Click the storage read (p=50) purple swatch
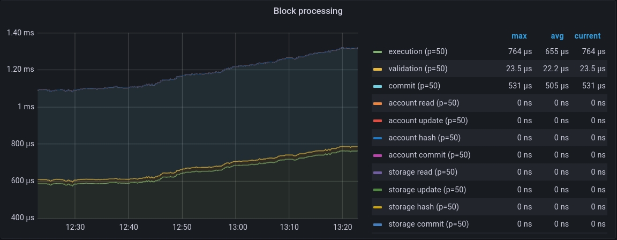 click(378, 172)
